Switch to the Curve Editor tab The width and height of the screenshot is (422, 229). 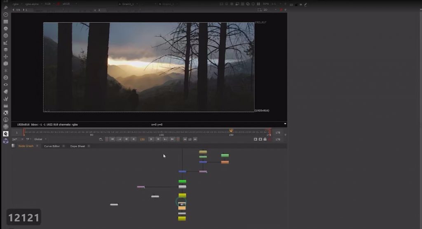pos(52,146)
